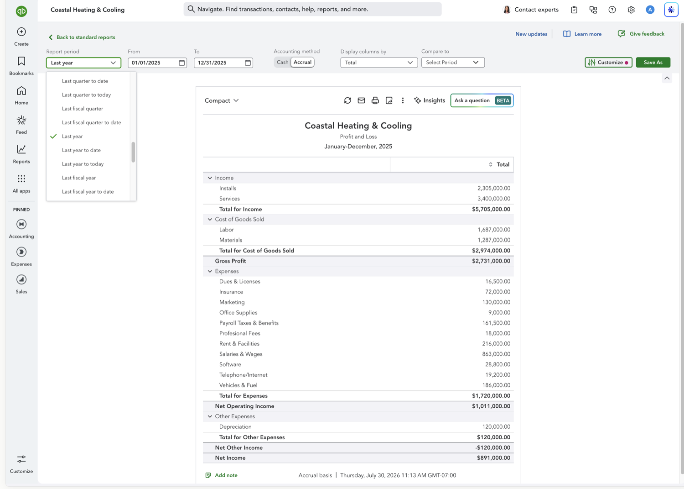684x489 pixels.
Task: Click Ask a question BETA button
Action: pos(482,100)
